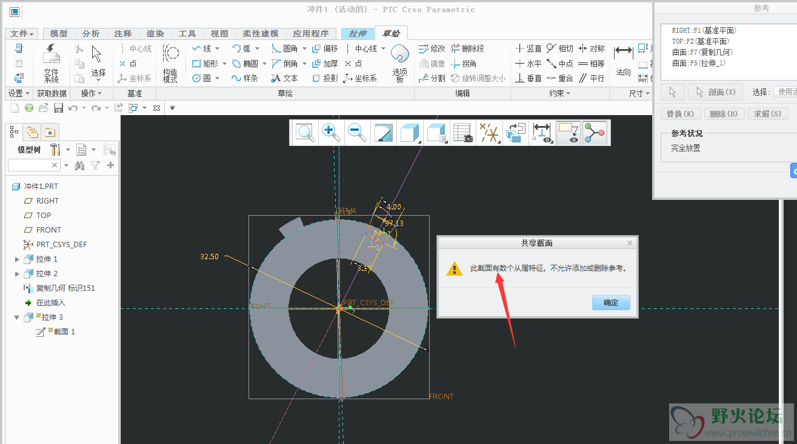Apply the Coincident (重合) constraint

(560, 78)
